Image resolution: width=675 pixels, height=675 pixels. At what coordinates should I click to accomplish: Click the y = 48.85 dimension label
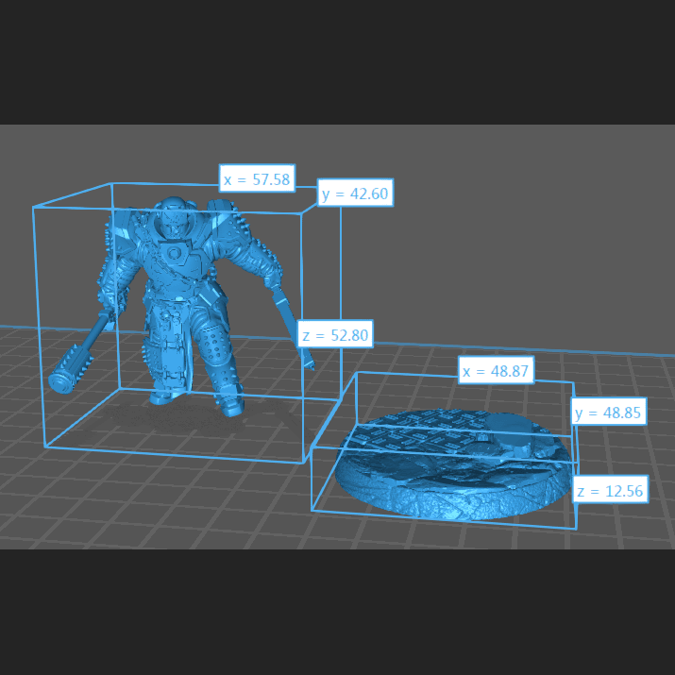(609, 412)
